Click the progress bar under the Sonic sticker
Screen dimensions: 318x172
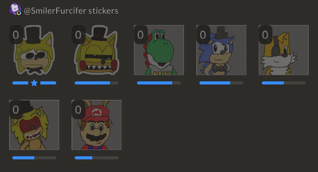[221, 83]
